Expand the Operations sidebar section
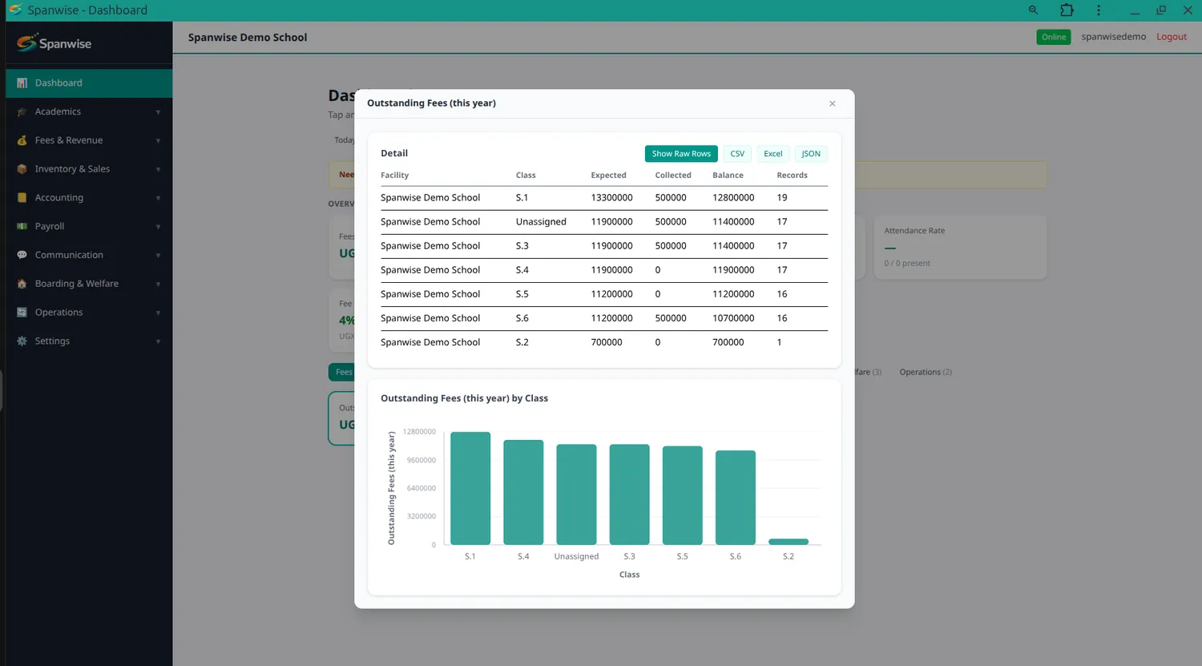The height and width of the screenshot is (666, 1202). click(89, 313)
